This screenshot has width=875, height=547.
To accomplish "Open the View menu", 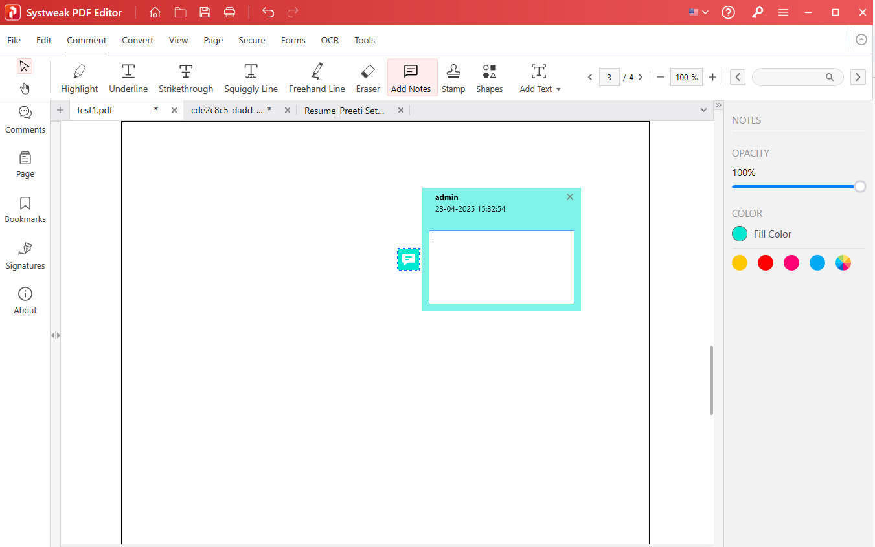I will [179, 40].
